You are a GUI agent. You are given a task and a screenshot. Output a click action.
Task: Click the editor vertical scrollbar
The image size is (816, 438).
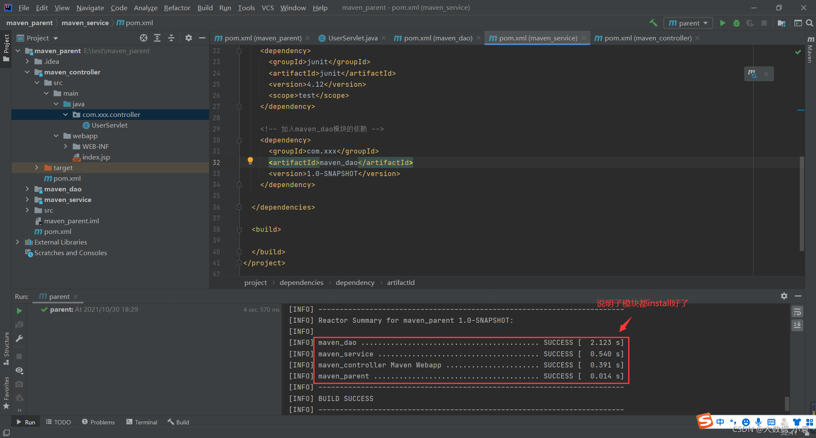(x=802, y=203)
